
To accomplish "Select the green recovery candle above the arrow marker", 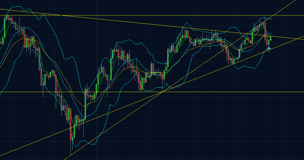I will pos(269,42).
